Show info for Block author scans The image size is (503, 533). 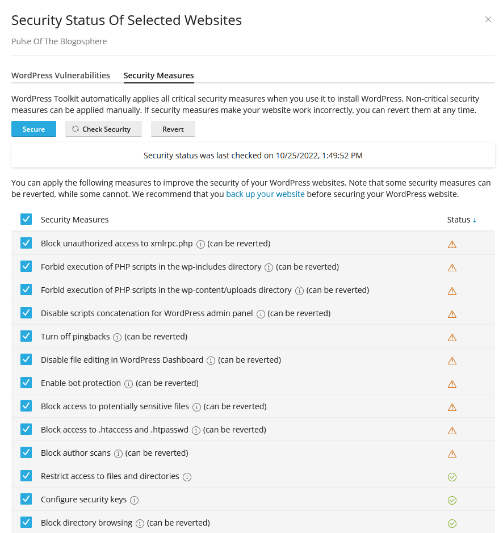click(x=118, y=454)
